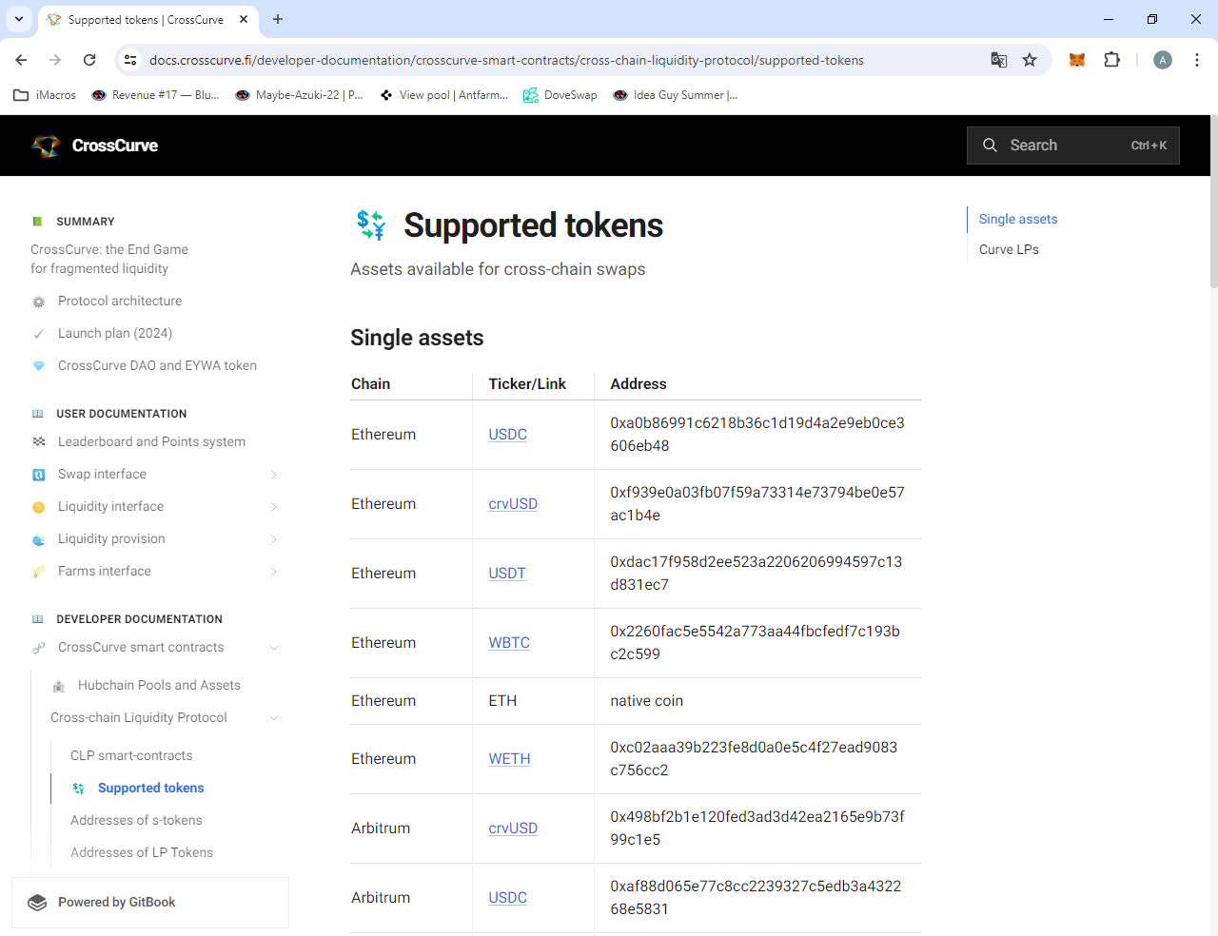Viewport: 1218px width, 936px height.
Task: Open CLP smart-contracts page
Action: click(131, 755)
